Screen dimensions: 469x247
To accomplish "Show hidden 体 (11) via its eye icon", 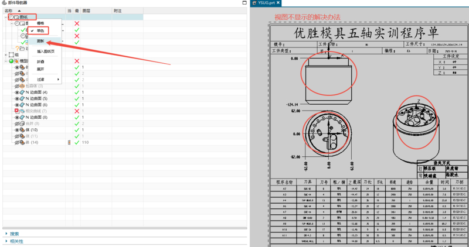I will click(17, 136).
